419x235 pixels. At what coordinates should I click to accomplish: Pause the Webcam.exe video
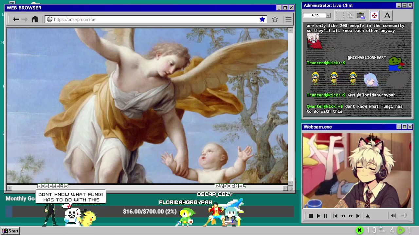[325, 216]
